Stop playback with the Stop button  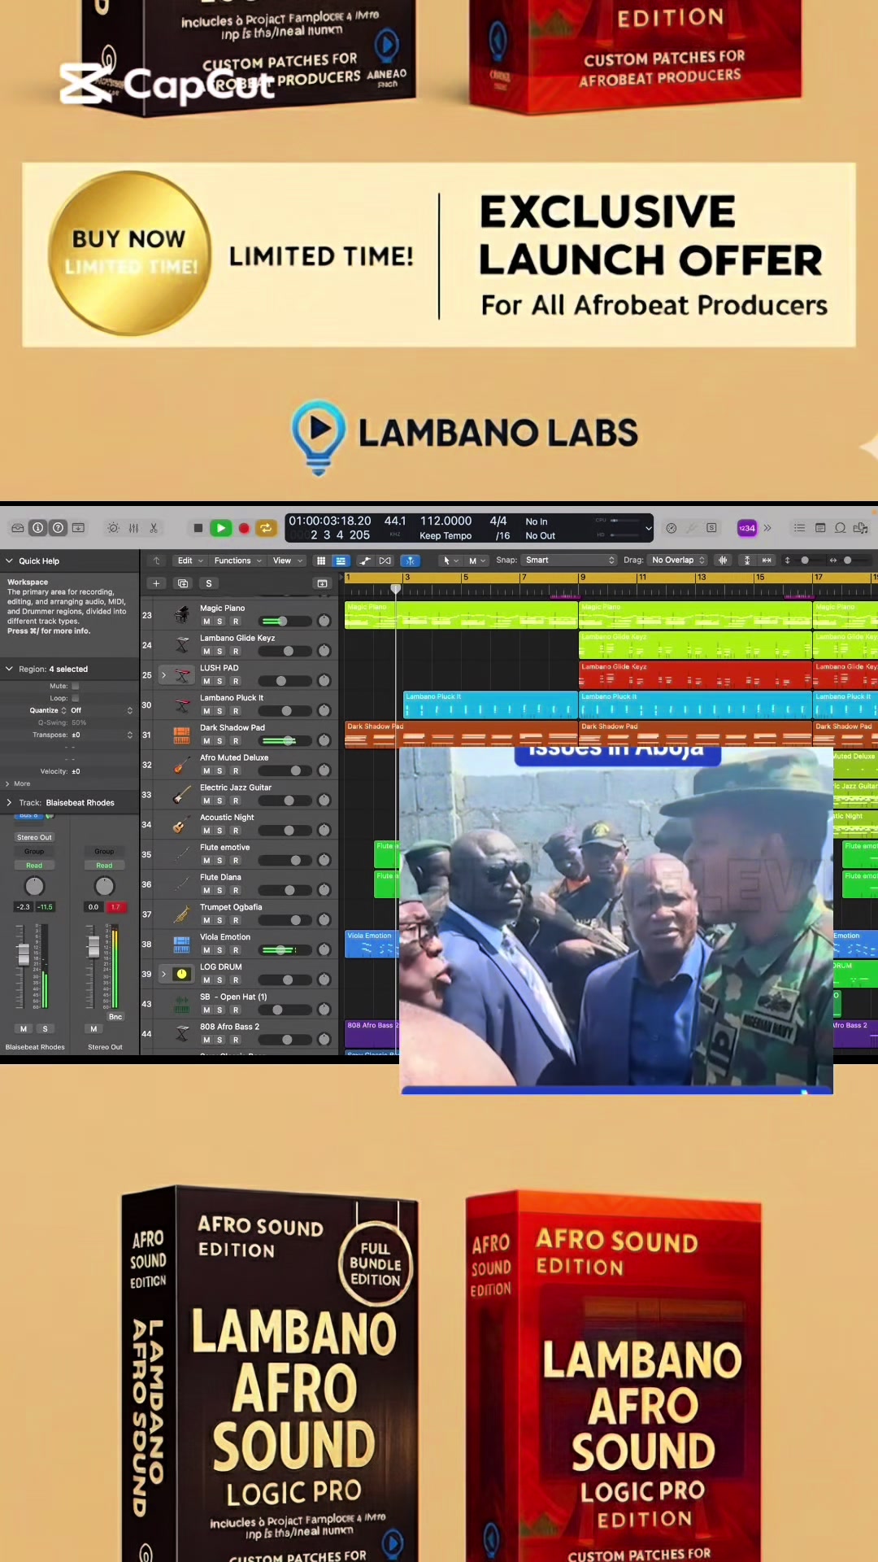point(198,528)
